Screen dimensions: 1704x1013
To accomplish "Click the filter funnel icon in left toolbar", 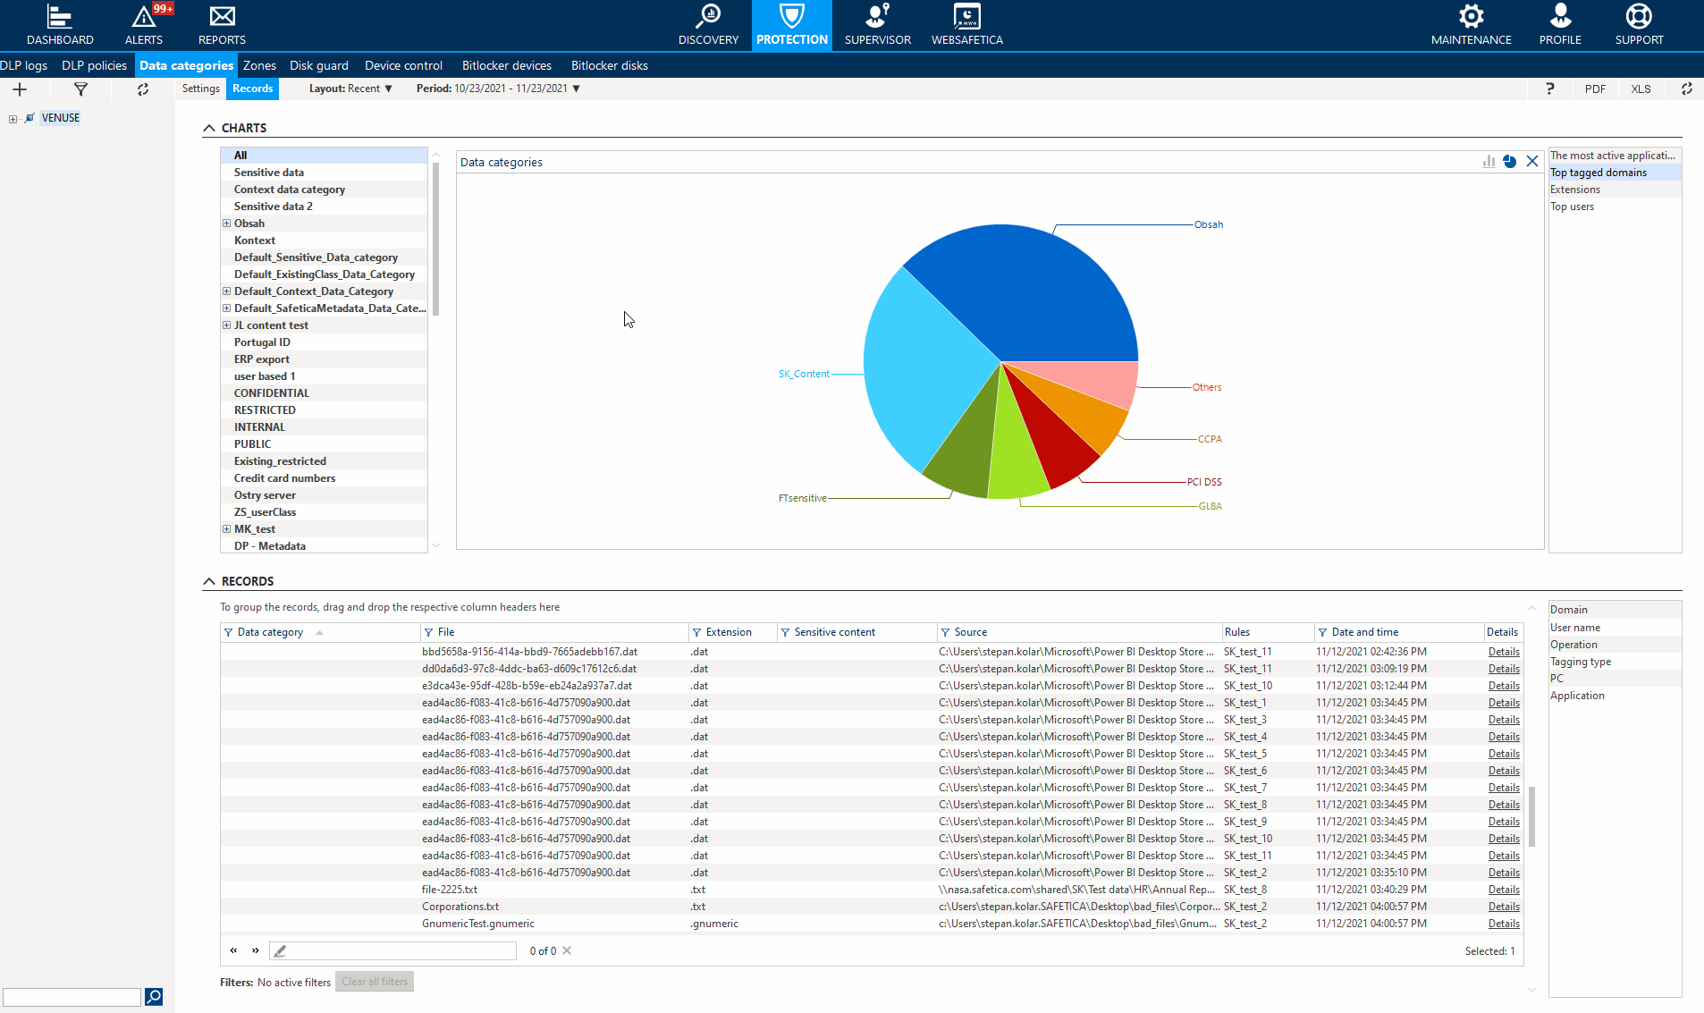I will tap(80, 89).
